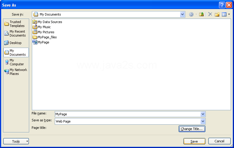Click the Delete X icon
The height and width of the screenshot is (148, 234).
click(210, 14)
